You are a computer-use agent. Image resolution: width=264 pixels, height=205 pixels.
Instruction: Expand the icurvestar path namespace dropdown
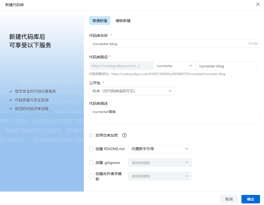click(x=174, y=66)
